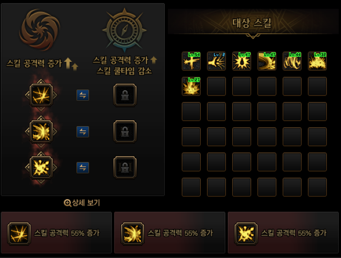
Task: Choose the Lv.32 explosion skill icon
Action: point(317,61)
